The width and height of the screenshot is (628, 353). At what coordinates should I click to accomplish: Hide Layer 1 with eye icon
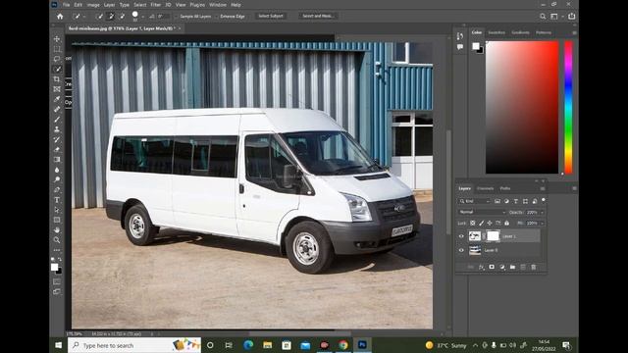tap(461, 236)
